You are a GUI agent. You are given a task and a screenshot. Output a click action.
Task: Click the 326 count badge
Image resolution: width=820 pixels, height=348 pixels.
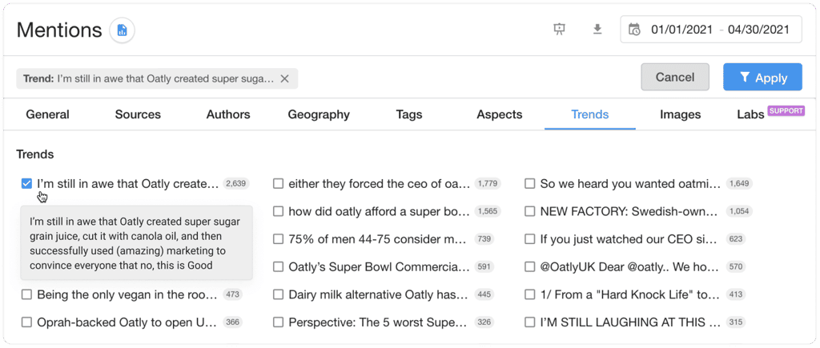pyautogui.click(x=484, y=322)
